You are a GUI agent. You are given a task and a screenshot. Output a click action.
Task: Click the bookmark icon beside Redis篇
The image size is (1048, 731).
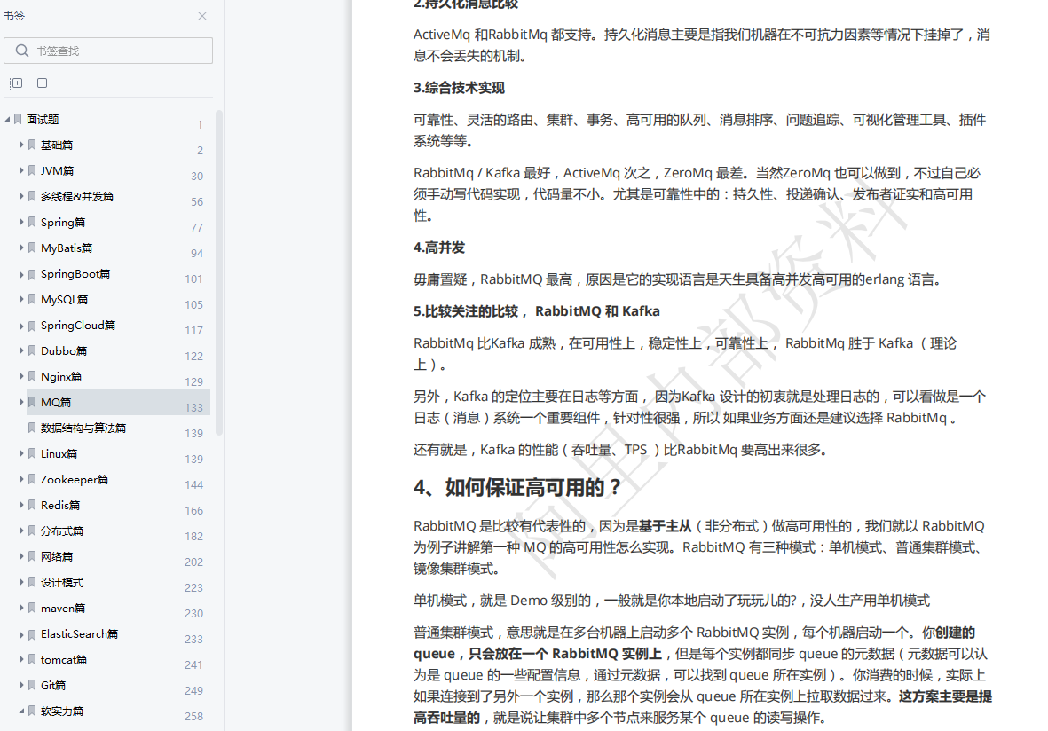coord(33,505)
